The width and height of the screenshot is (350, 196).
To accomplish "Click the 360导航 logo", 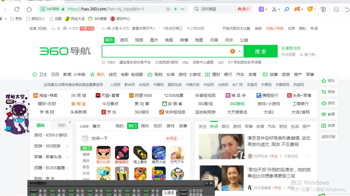I will pyautogui.click(x=65, y=51).
